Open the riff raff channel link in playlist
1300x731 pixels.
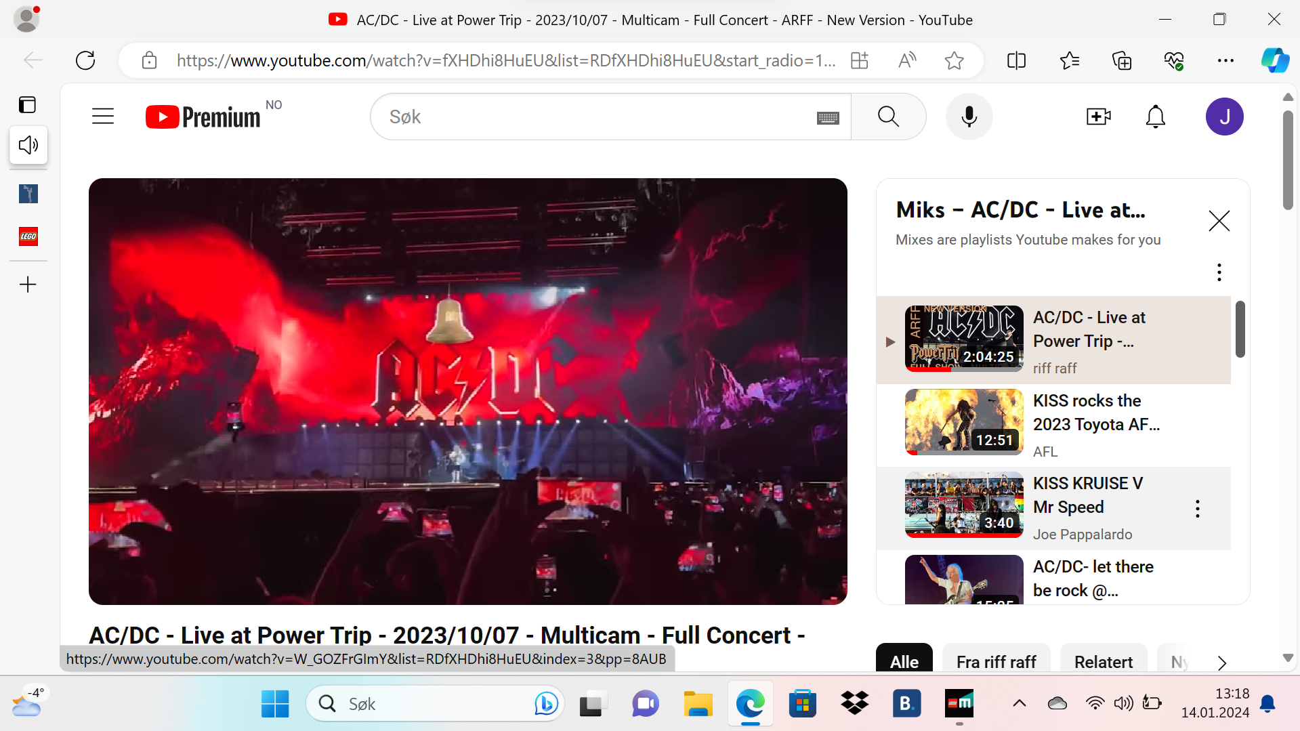pyautogui.click(x=1055, y=369)
